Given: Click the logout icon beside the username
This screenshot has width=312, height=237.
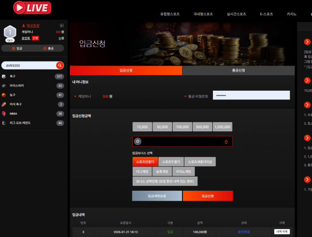Looking at the screenshot, I should 62,26.
